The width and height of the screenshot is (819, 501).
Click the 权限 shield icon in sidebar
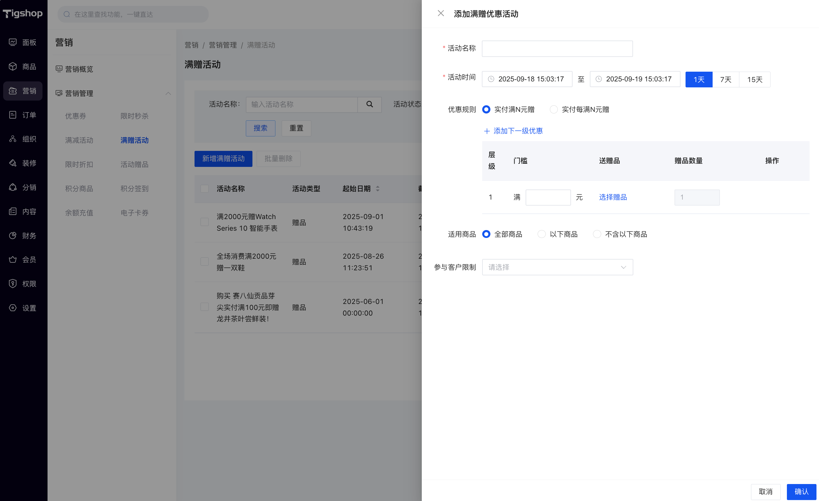[13, 284]
